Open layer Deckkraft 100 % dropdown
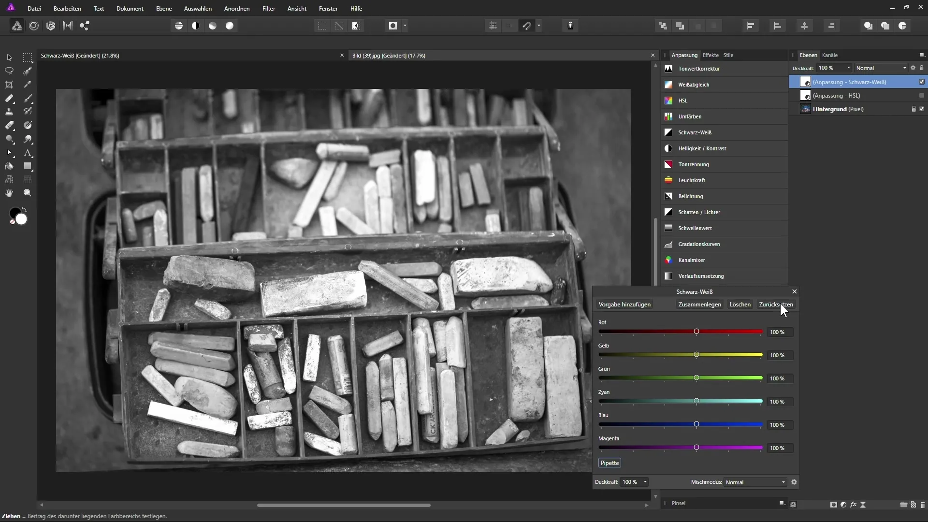 pos(848,68)
